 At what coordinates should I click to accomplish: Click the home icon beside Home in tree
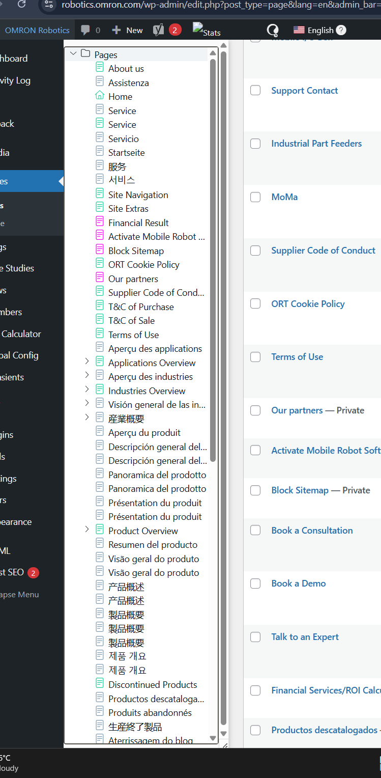pyautogui.click(x=100, y=96)
